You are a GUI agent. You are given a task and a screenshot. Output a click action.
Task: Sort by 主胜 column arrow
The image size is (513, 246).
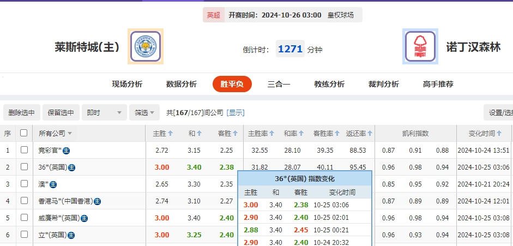(171, 133)
